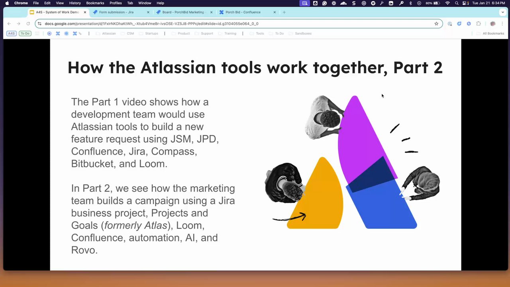The height and width of the screenshot is (287, 510).
Task: Open the To Do green bookmark button
Action: 25,33
